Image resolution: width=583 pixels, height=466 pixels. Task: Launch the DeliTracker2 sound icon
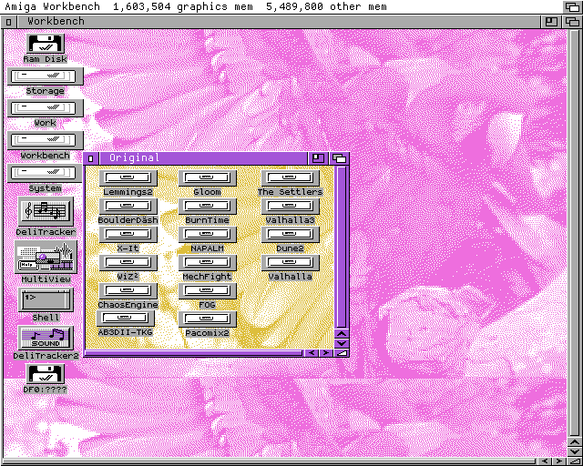(46, 338)
